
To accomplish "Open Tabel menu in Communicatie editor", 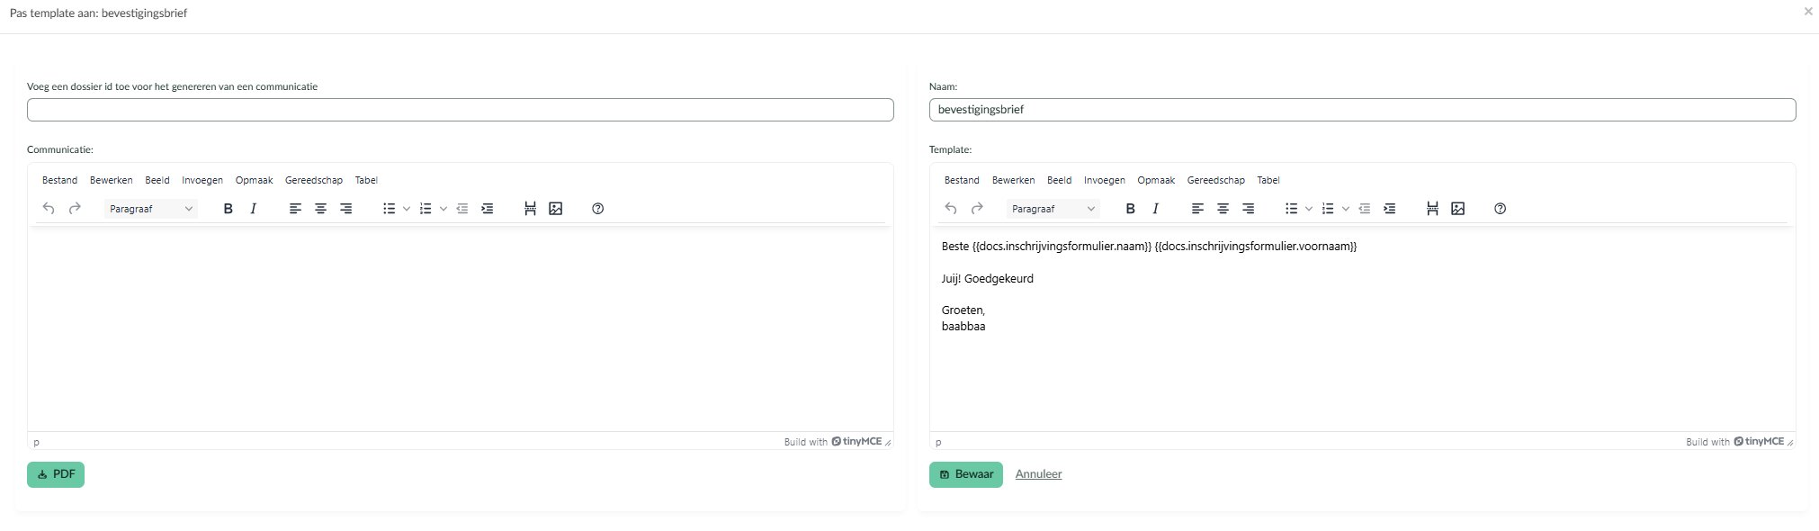I will [x=366, y=180].
